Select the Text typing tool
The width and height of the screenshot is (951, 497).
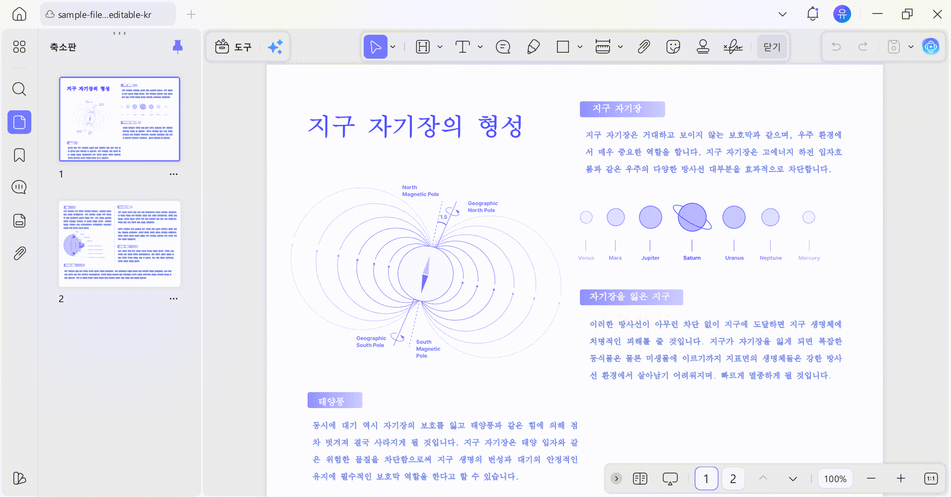coord(463,47)
